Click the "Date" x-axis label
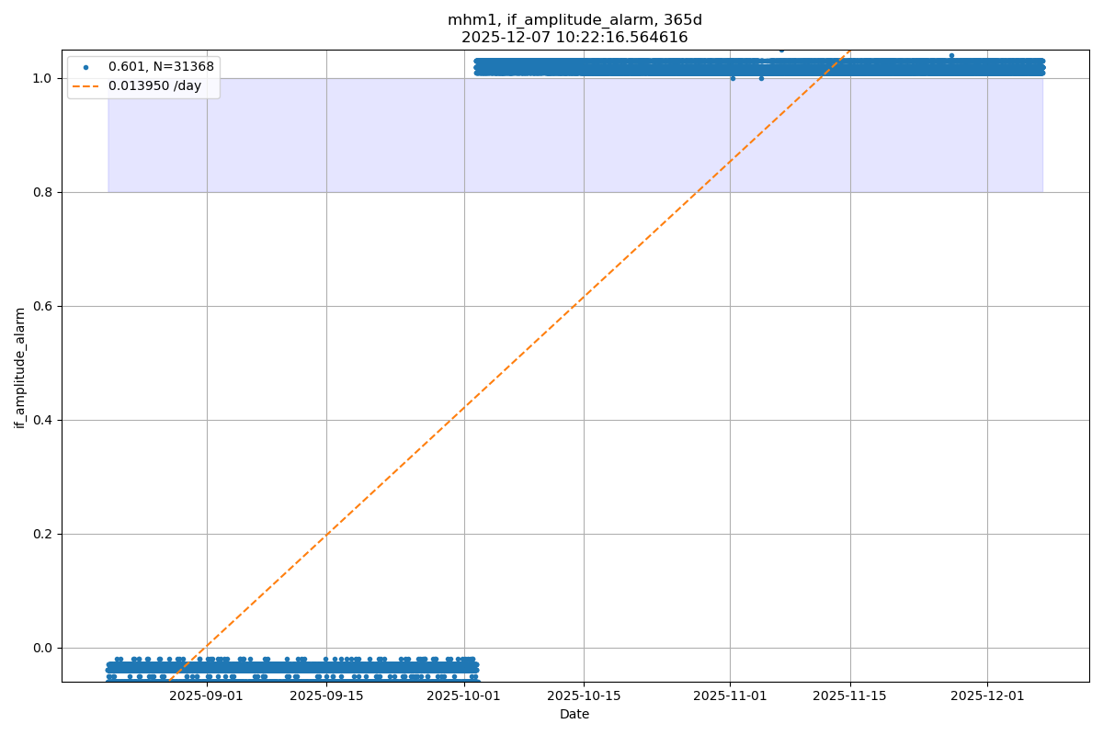1103x735 pixels. [x=574, y=714]
